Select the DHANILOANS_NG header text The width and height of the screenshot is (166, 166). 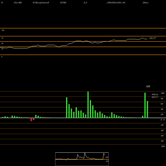[x=117, y=3]
